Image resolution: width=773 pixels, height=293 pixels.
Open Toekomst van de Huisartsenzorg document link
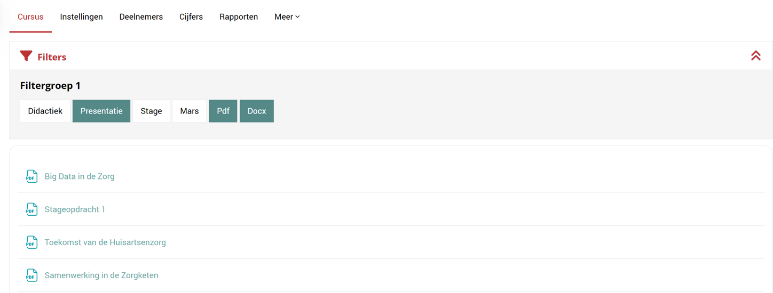point(105,242)
